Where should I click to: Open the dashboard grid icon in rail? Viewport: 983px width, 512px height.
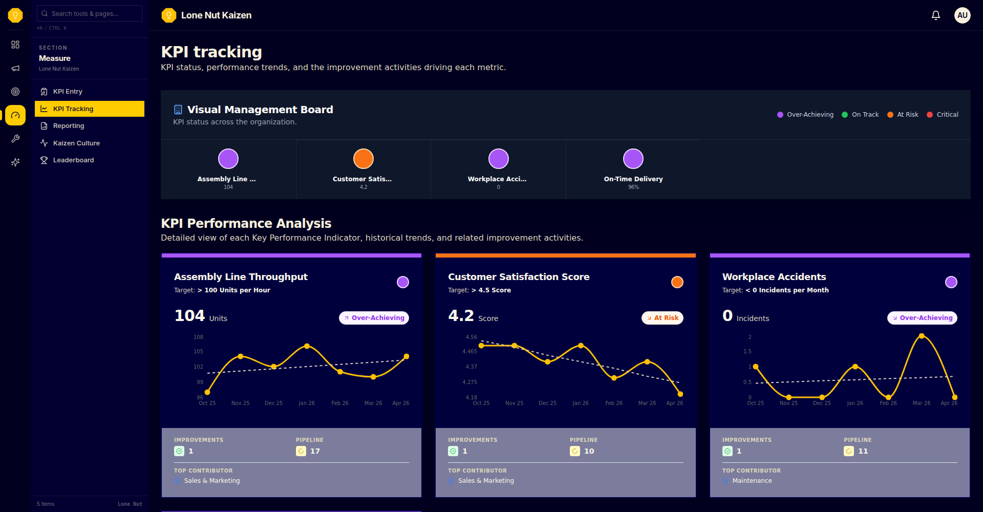click(x=15, y=45)
